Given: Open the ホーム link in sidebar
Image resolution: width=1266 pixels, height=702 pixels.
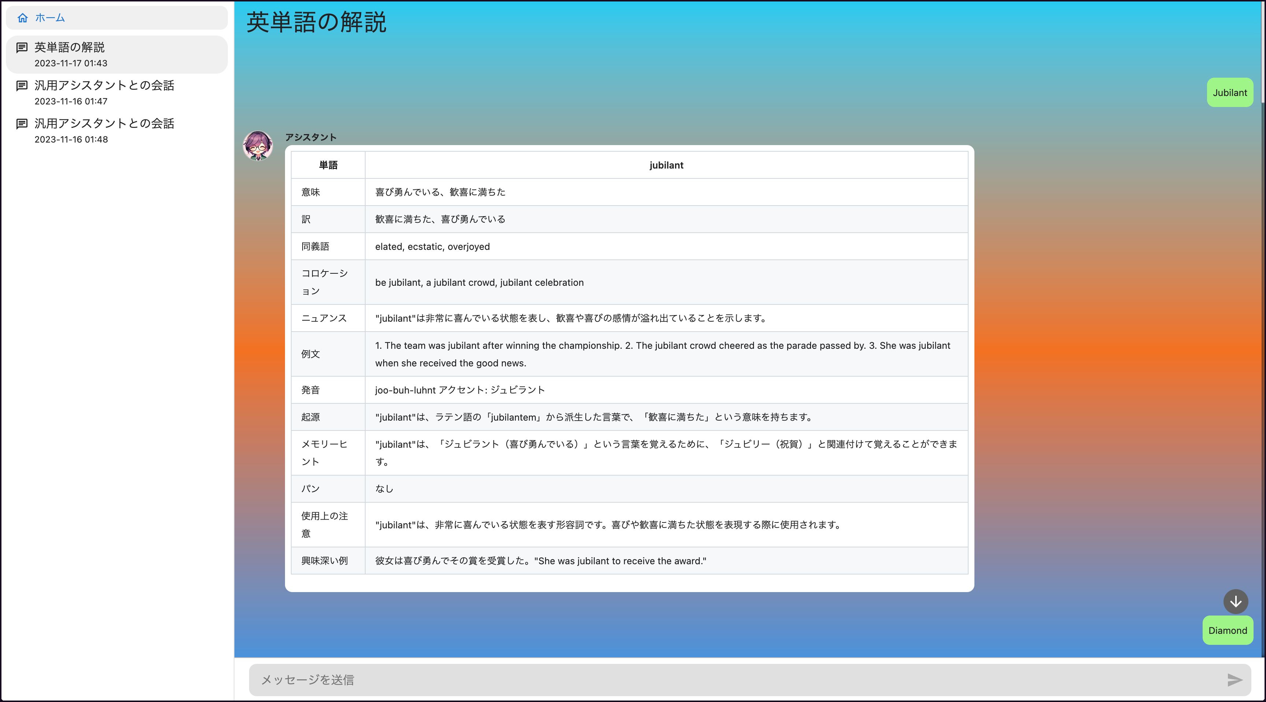Looking at the screenshot, I should pos(50,18).
